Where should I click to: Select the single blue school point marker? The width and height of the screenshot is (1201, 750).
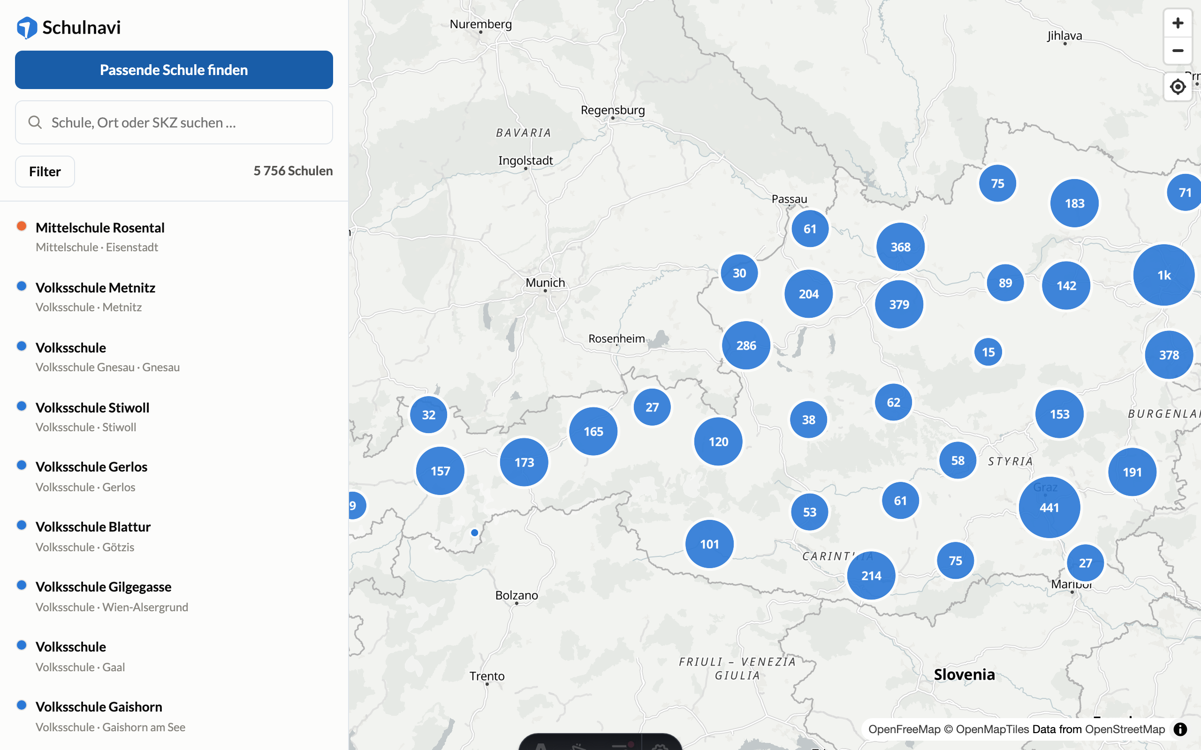click(474, 533)
